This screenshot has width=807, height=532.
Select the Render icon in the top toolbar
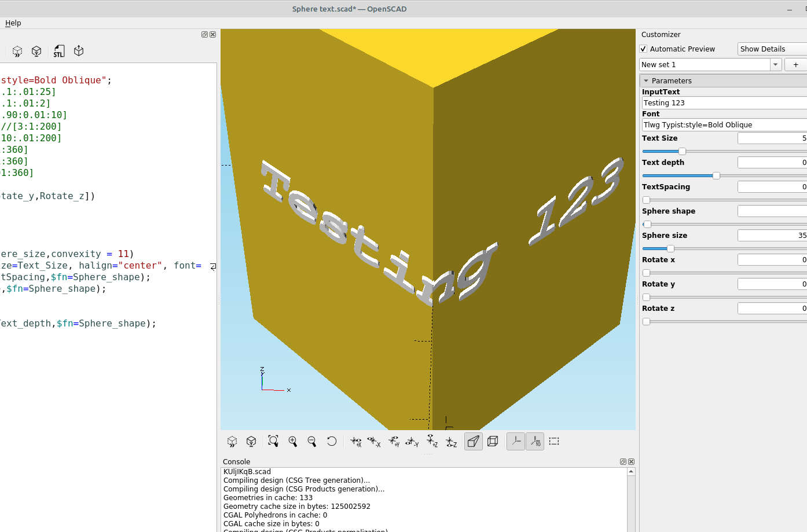[x=36, y=51]
